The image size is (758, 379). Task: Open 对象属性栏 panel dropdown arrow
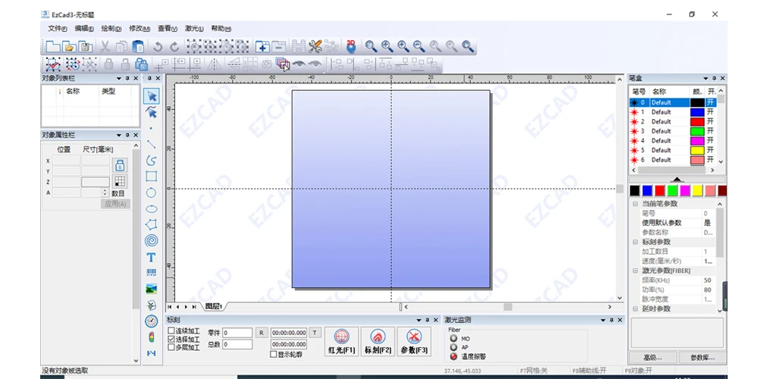point(118,135)
